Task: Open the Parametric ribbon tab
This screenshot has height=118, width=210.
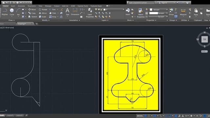Action: (x=32, y=6)
